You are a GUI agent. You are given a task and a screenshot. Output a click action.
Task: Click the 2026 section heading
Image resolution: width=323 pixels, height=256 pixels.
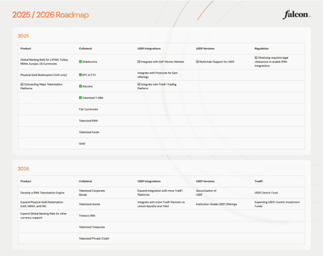[23, 169]
